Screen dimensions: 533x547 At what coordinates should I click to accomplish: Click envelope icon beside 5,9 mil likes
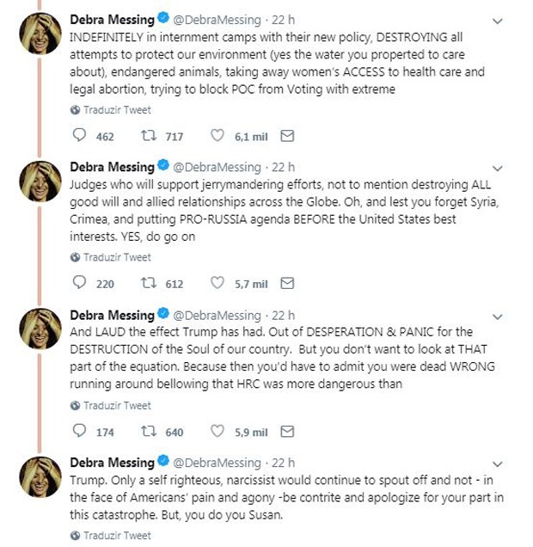click(x=288, y=432)
